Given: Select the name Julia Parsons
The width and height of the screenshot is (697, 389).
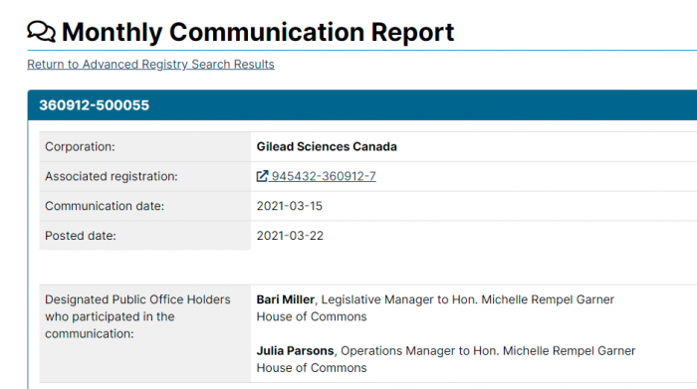Looking at the screenshot, I should [x=295, y=351].
